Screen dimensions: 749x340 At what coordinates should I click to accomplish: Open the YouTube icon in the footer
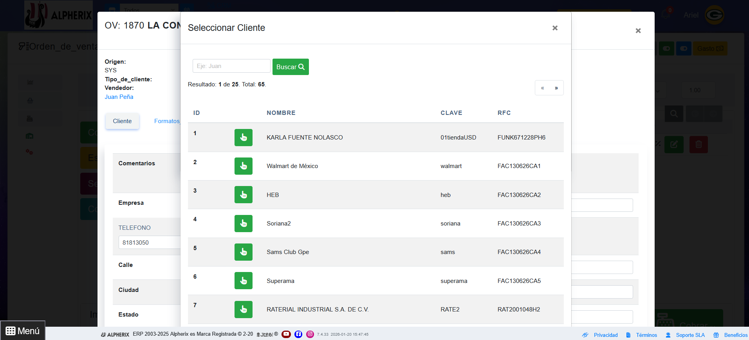(x=286, y=334)
